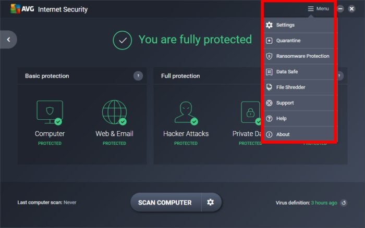Open the Hacker Attacks icon
The height and width of the screenshot is (228, 365).
186,113
